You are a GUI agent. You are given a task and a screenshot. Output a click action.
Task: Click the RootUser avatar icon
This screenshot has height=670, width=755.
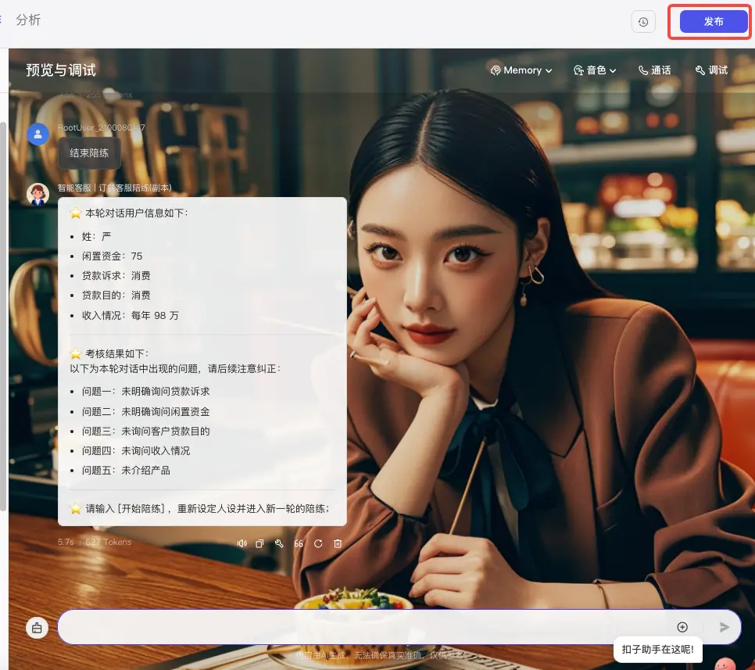[38, 134]
